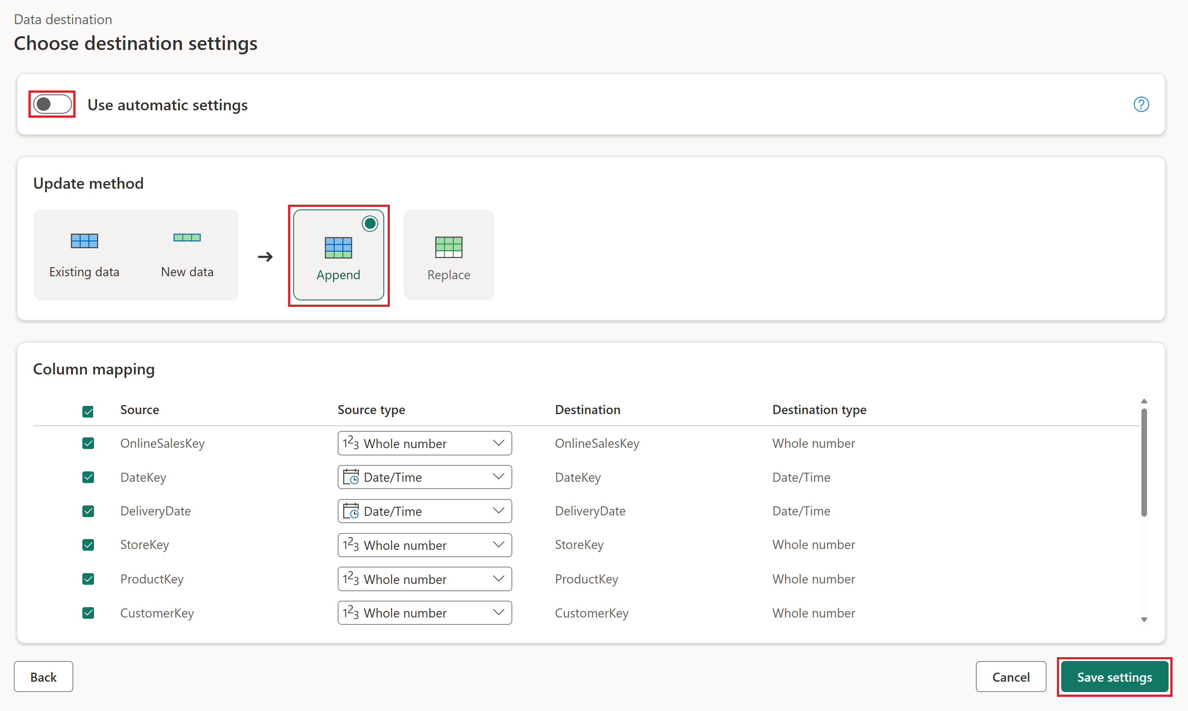
Task: Uncheck the DeliveryDate column checkbox
Action: [x=88, y=511]
